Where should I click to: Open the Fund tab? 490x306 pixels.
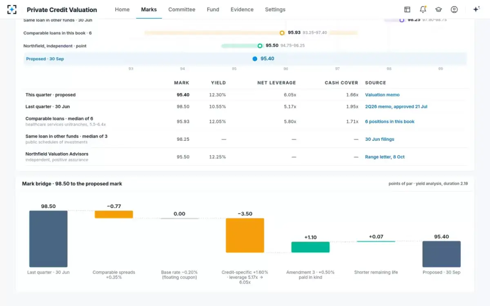213,9
